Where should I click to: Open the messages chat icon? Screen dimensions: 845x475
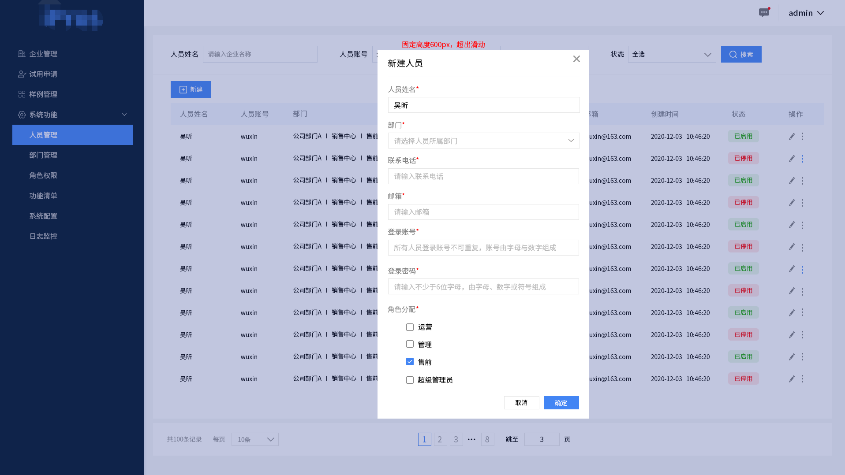(x=764, y=13)
